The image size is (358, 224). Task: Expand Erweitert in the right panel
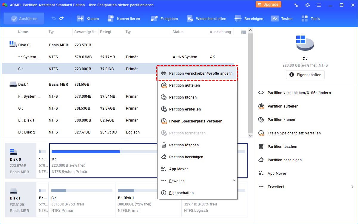click(306, 187)
